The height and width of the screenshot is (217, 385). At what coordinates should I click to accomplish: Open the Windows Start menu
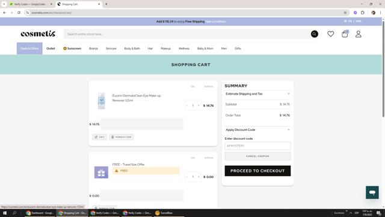[5, 213]
